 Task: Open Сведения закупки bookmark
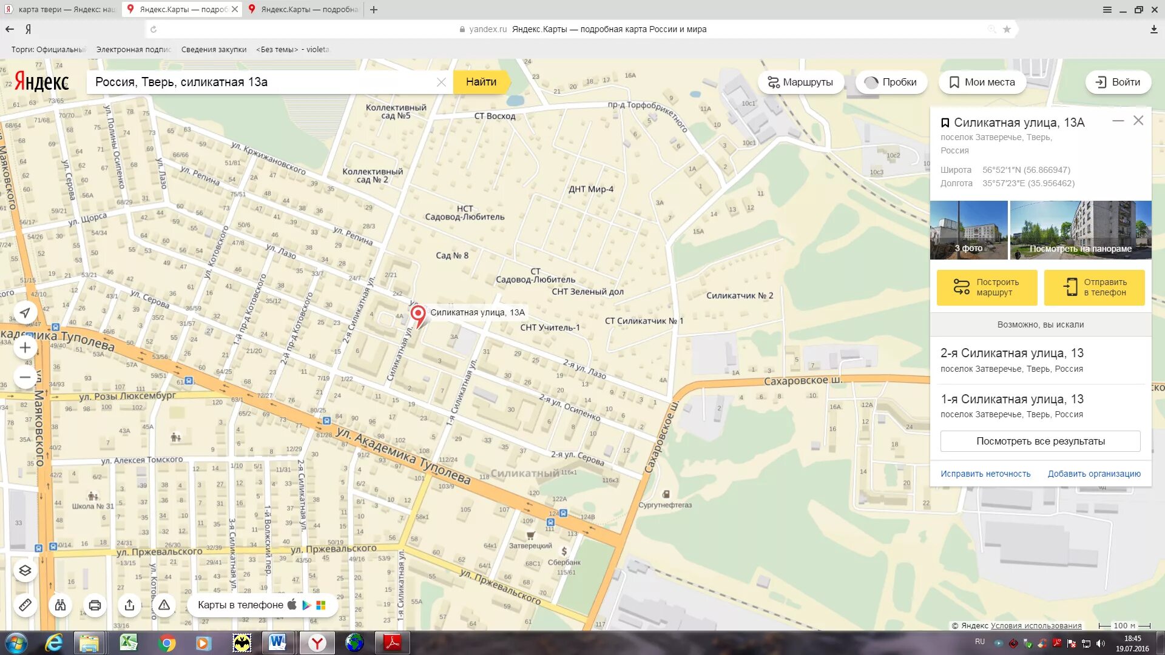coord(214,50)
